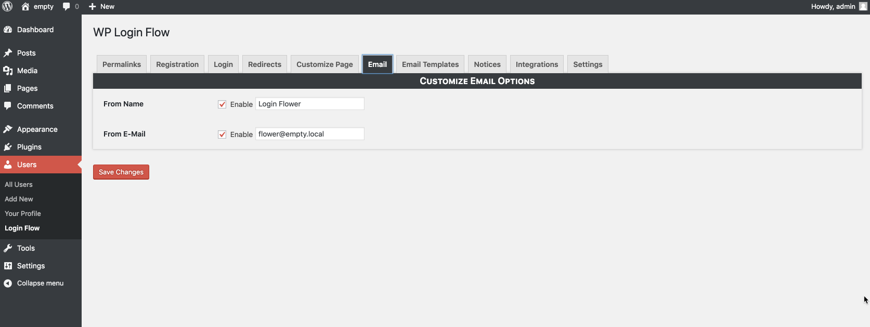Click Howdy, admin account link

point(833,6)
